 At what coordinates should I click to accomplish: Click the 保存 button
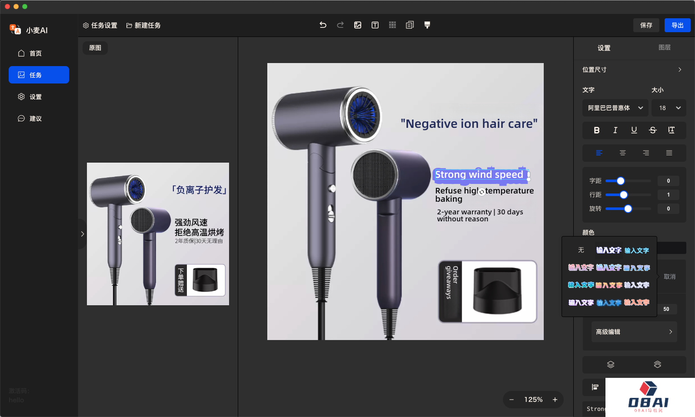646,25
